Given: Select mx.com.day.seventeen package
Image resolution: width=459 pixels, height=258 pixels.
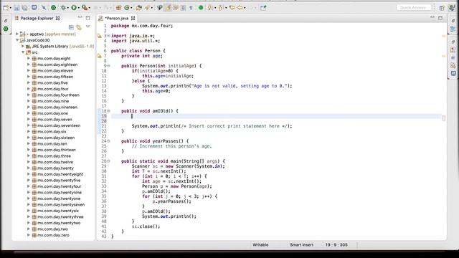Looking at the screenshot, I should click(x=59, y=125).
